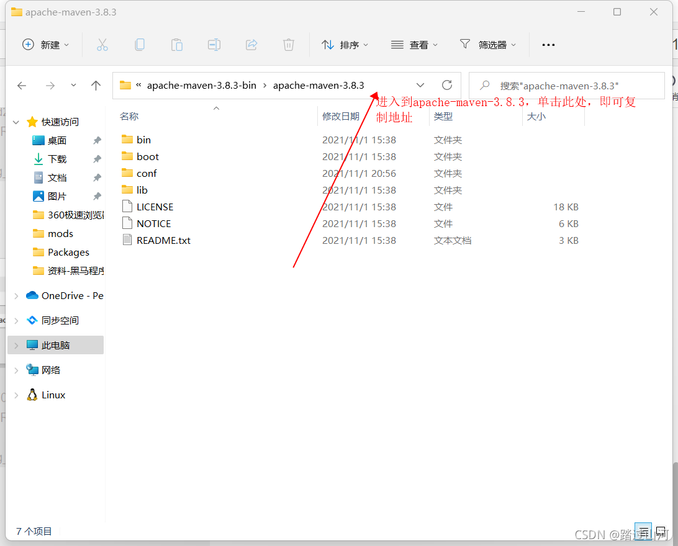Go up one folder level
This screenshot has height=546, width=678.
pos(96,86)
